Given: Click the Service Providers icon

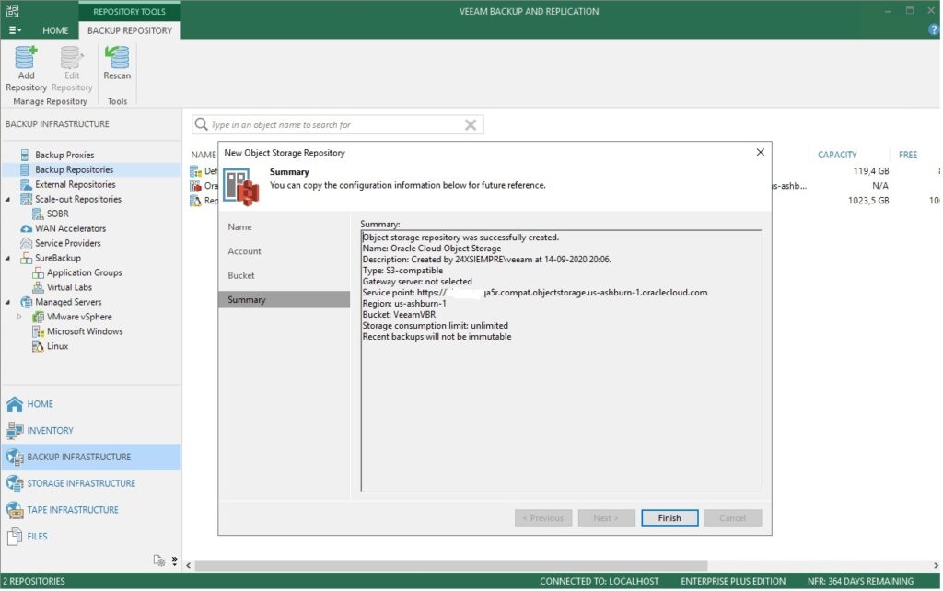Looking at the screenshot, I should coord(26,243).
